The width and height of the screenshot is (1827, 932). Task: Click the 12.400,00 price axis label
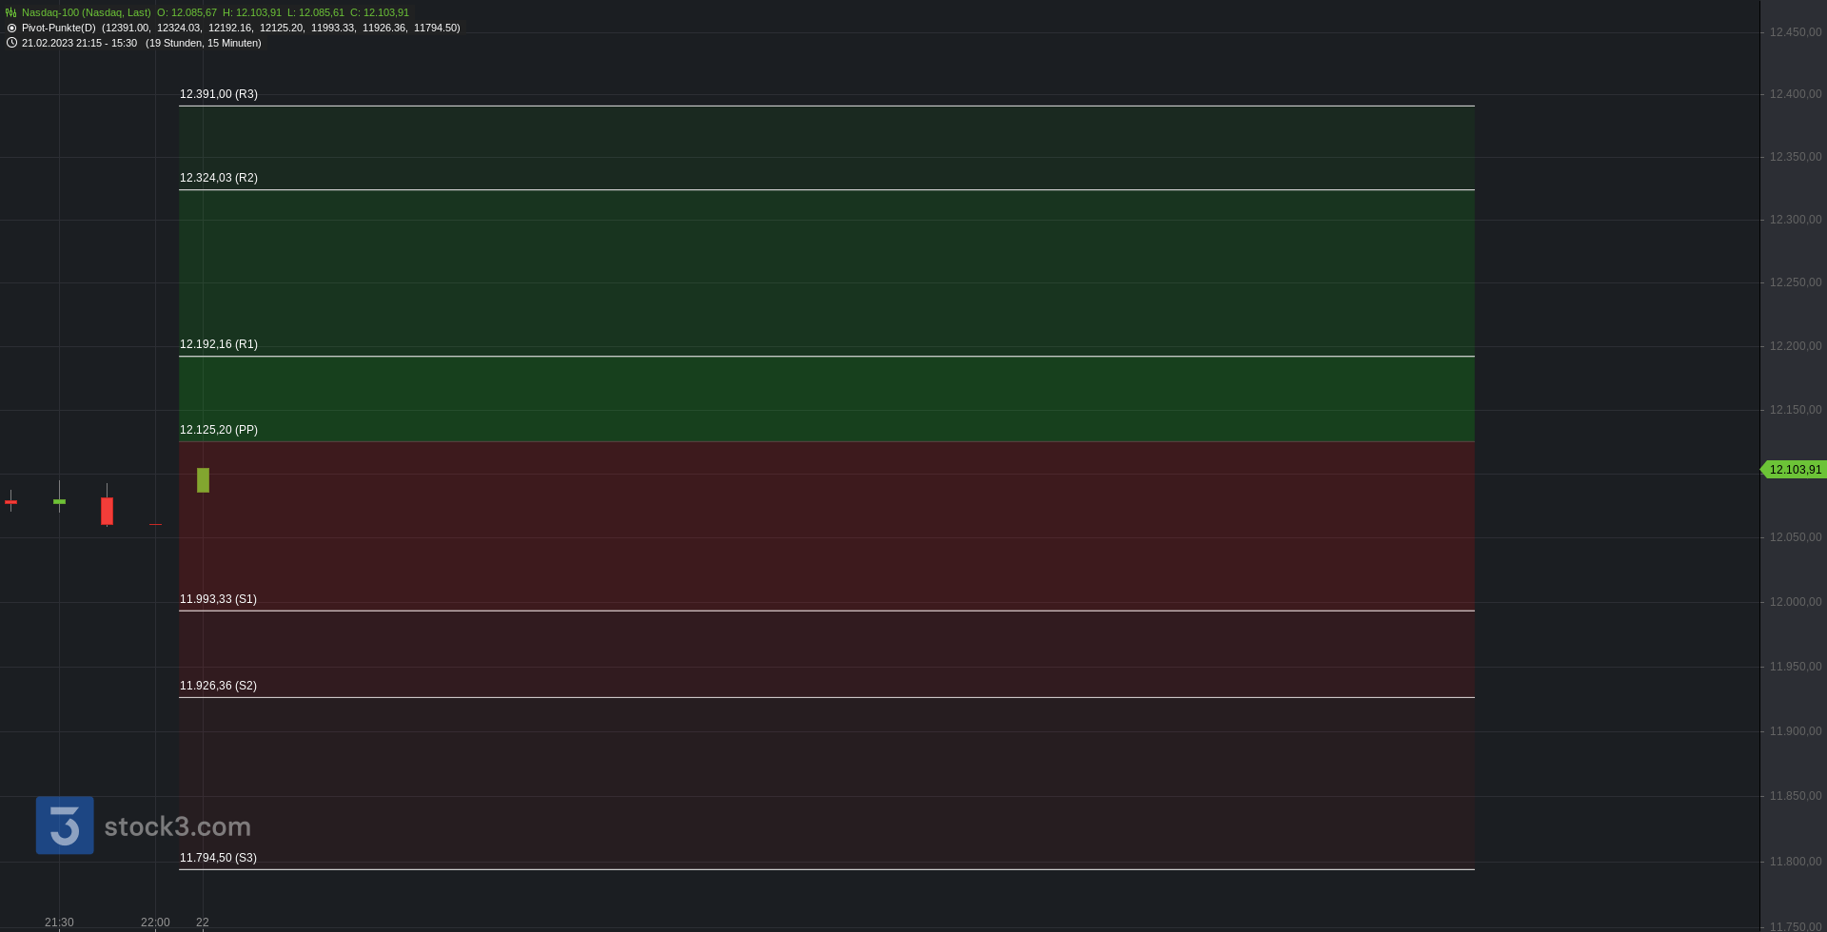(1796, 94)
